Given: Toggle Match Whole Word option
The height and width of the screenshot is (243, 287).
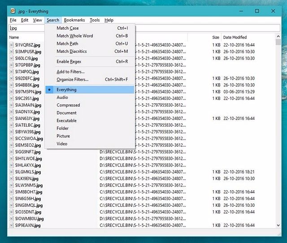Looking at the screenshot, I should [90, 36].
